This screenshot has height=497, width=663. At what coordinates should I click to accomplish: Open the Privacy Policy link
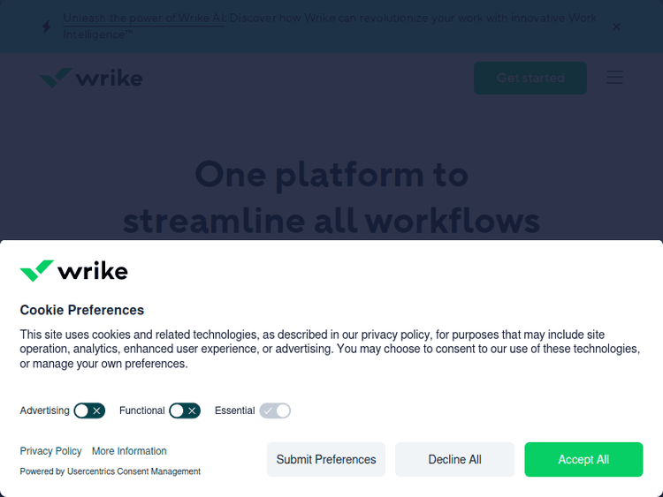coord(50,451)
